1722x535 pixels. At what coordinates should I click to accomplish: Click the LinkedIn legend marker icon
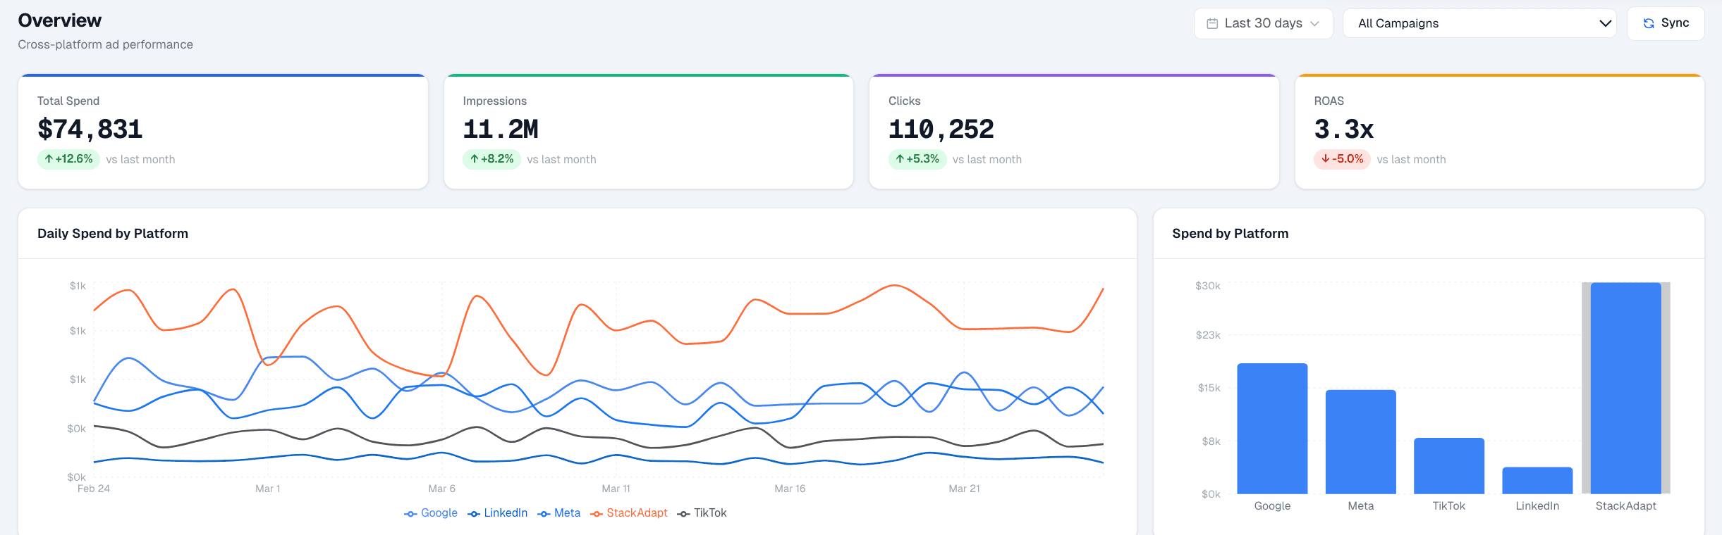(474, 514)
